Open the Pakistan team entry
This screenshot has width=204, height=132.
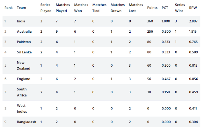pyautogui.click(x=24, y=42)
